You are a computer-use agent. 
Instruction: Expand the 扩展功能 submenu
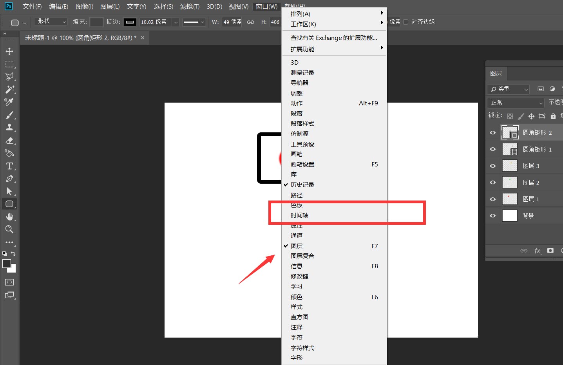(334, 49)
